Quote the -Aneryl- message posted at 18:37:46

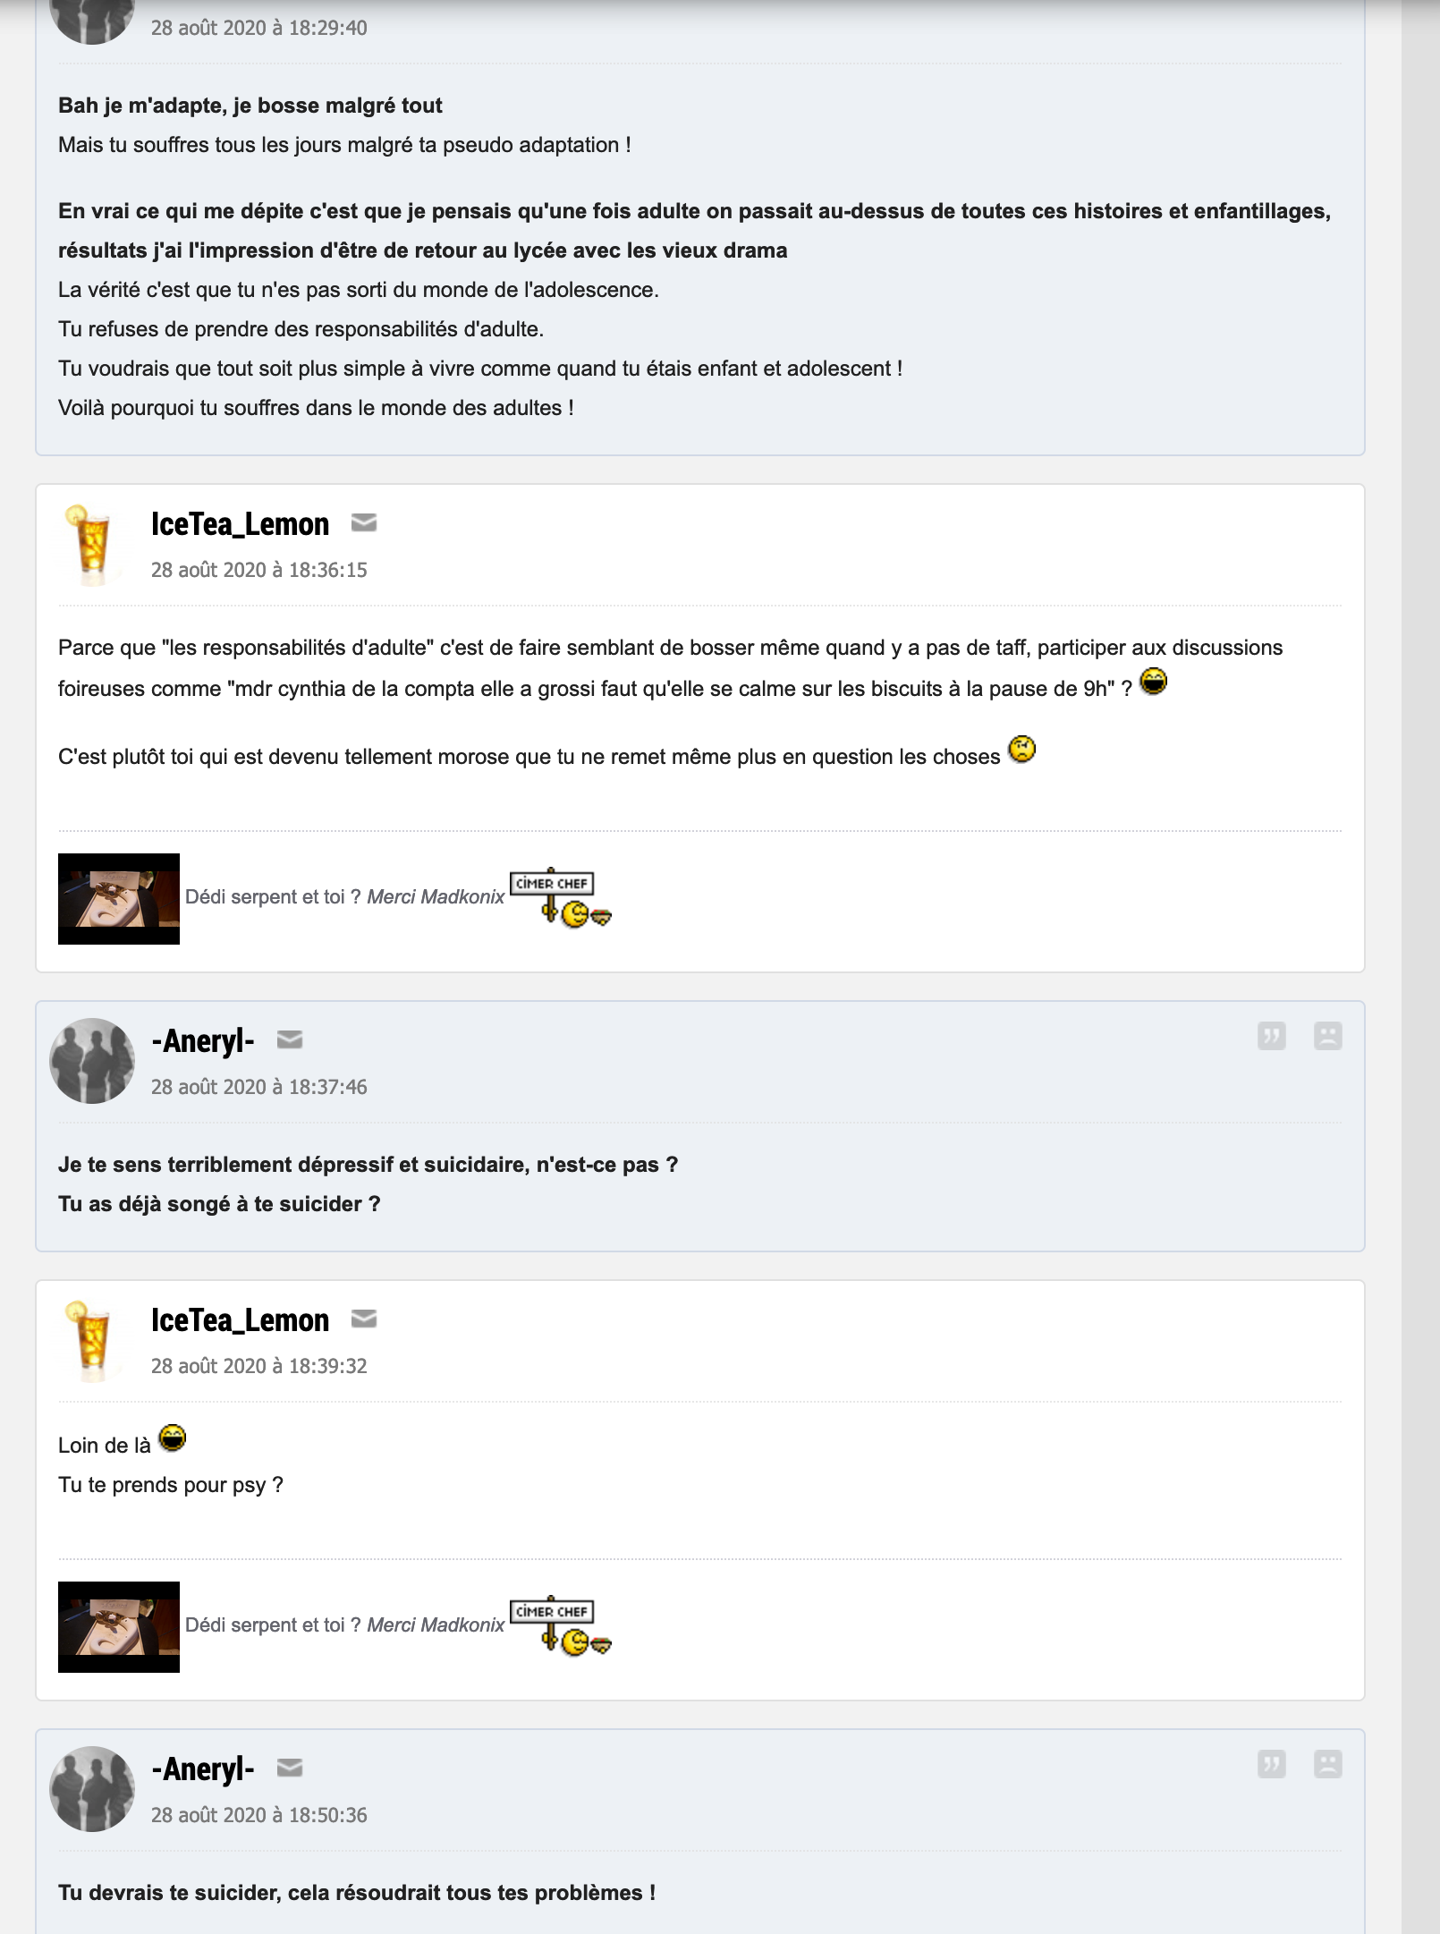[x=1271, y=1036]
